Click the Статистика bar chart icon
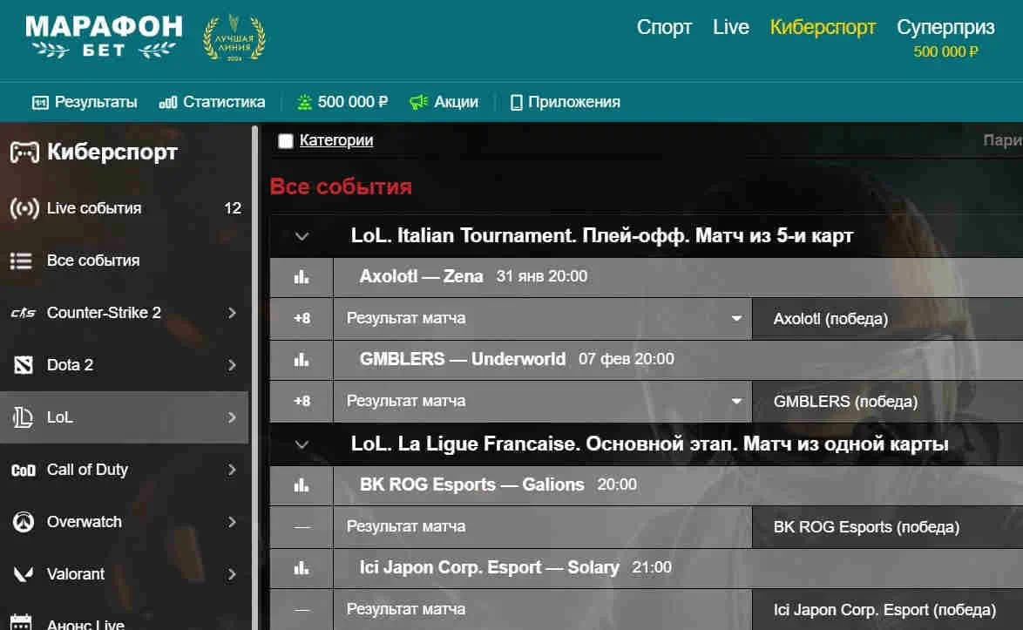The width and height of the screenshot is (1023, 630). (167, 103)
